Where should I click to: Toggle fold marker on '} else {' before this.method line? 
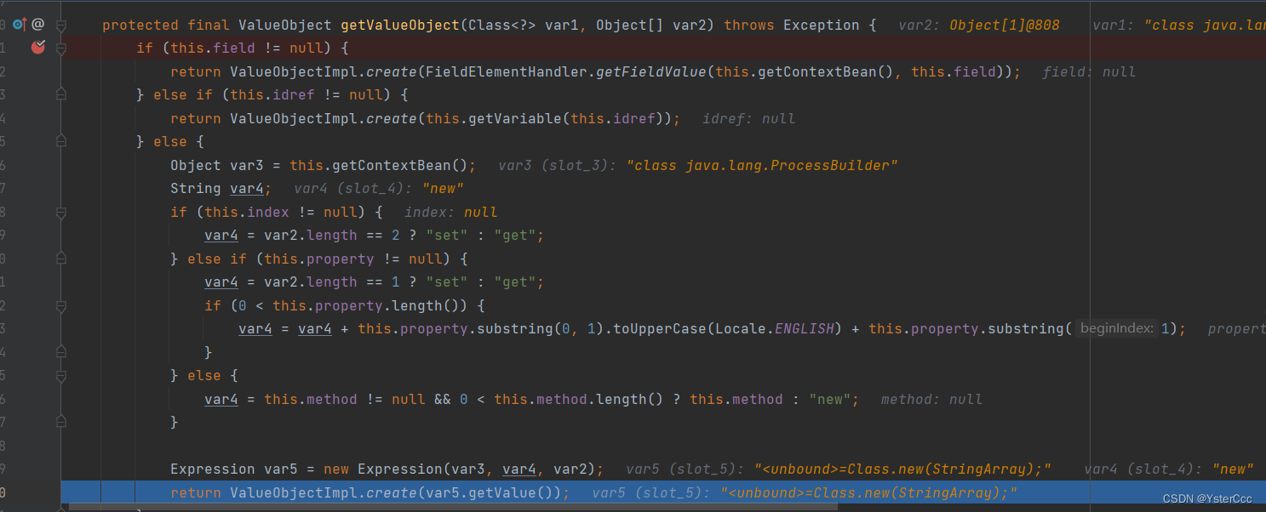click(61, 375)
